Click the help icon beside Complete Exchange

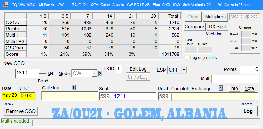tap(220, 88)
